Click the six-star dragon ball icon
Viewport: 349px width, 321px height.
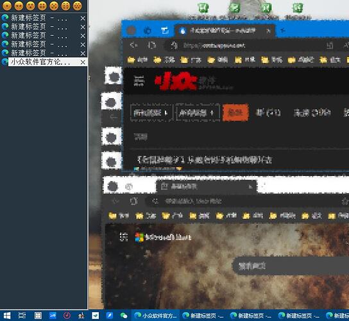coord(65,6)
